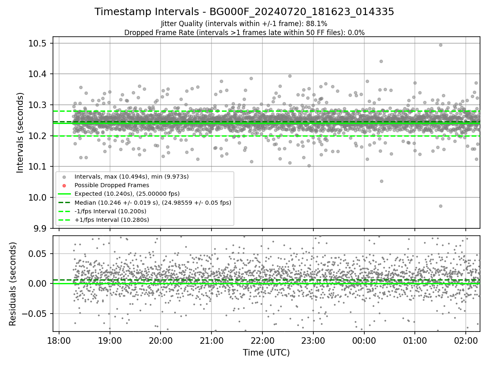The height and width of the screenshot is (367, 489).
Task: Click legend text 'Possible Dropped Frames'
Action: (112, 185)
